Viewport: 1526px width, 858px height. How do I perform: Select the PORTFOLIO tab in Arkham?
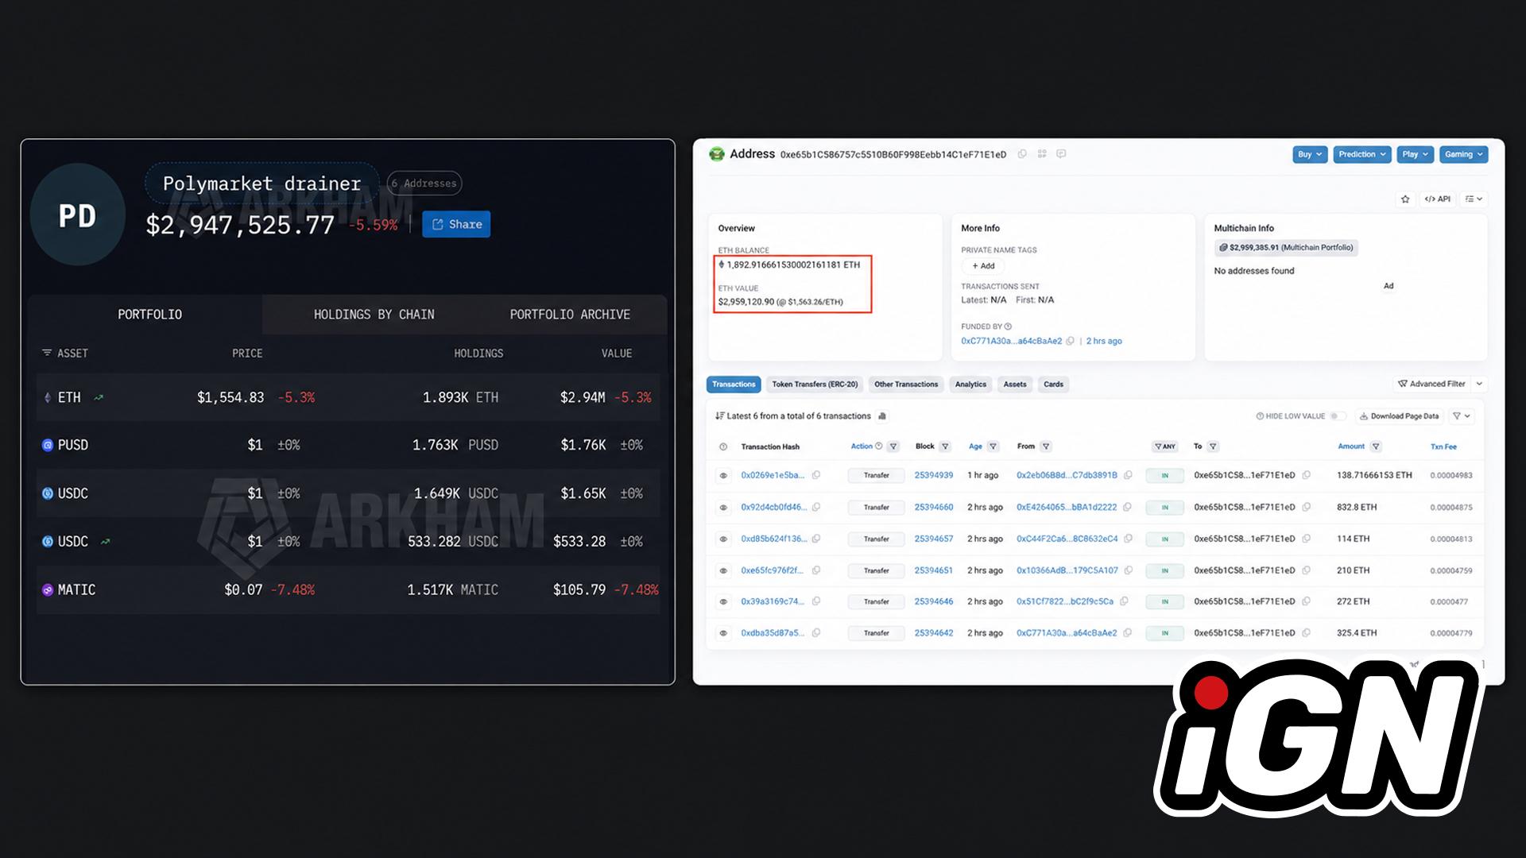pos(149,315)
